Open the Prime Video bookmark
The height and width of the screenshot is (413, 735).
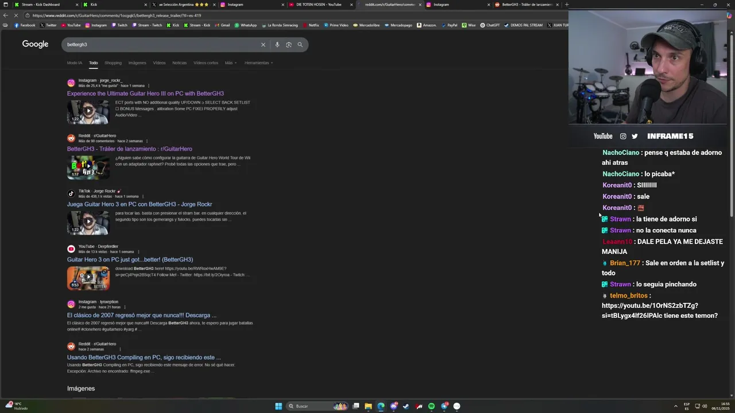(x=336, y=25)
